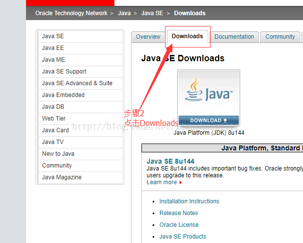Click the Java SE Downloads page heading
This screenshot has height=243, width=303.
183,58
